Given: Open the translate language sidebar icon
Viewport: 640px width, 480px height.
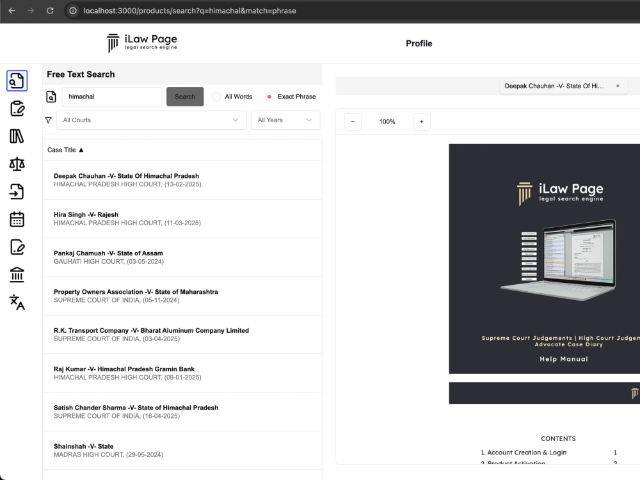Looking at the screenshot, I should coord(17,303).
